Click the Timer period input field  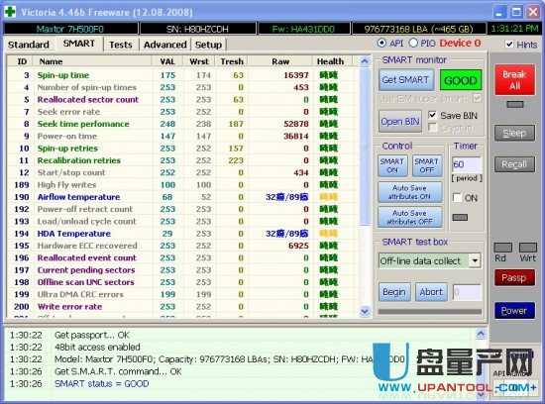pos(467,164)
